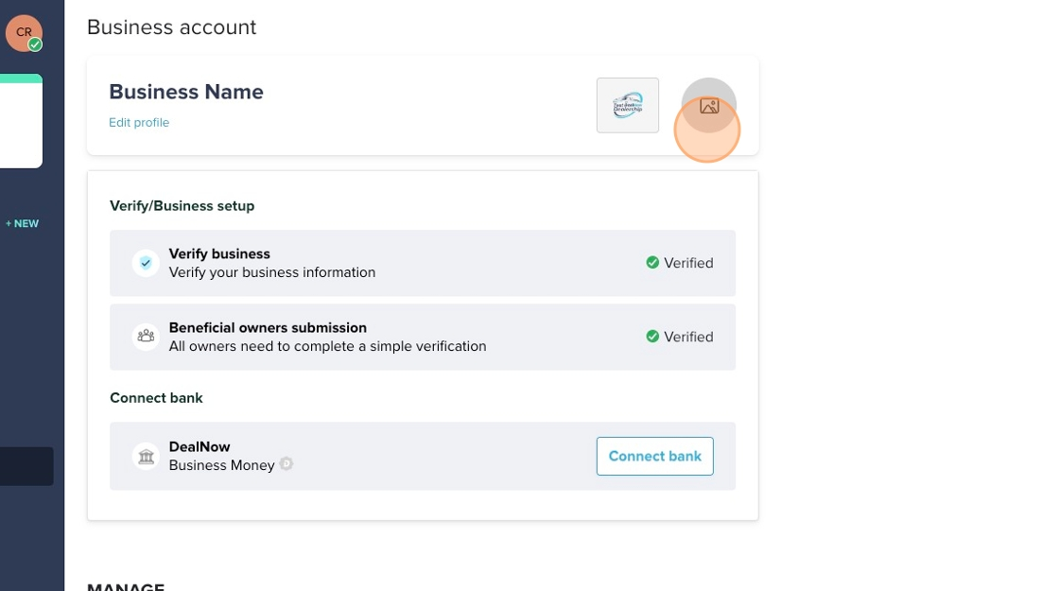
Task: Open the Edit profile link
Action: (139, 122)
